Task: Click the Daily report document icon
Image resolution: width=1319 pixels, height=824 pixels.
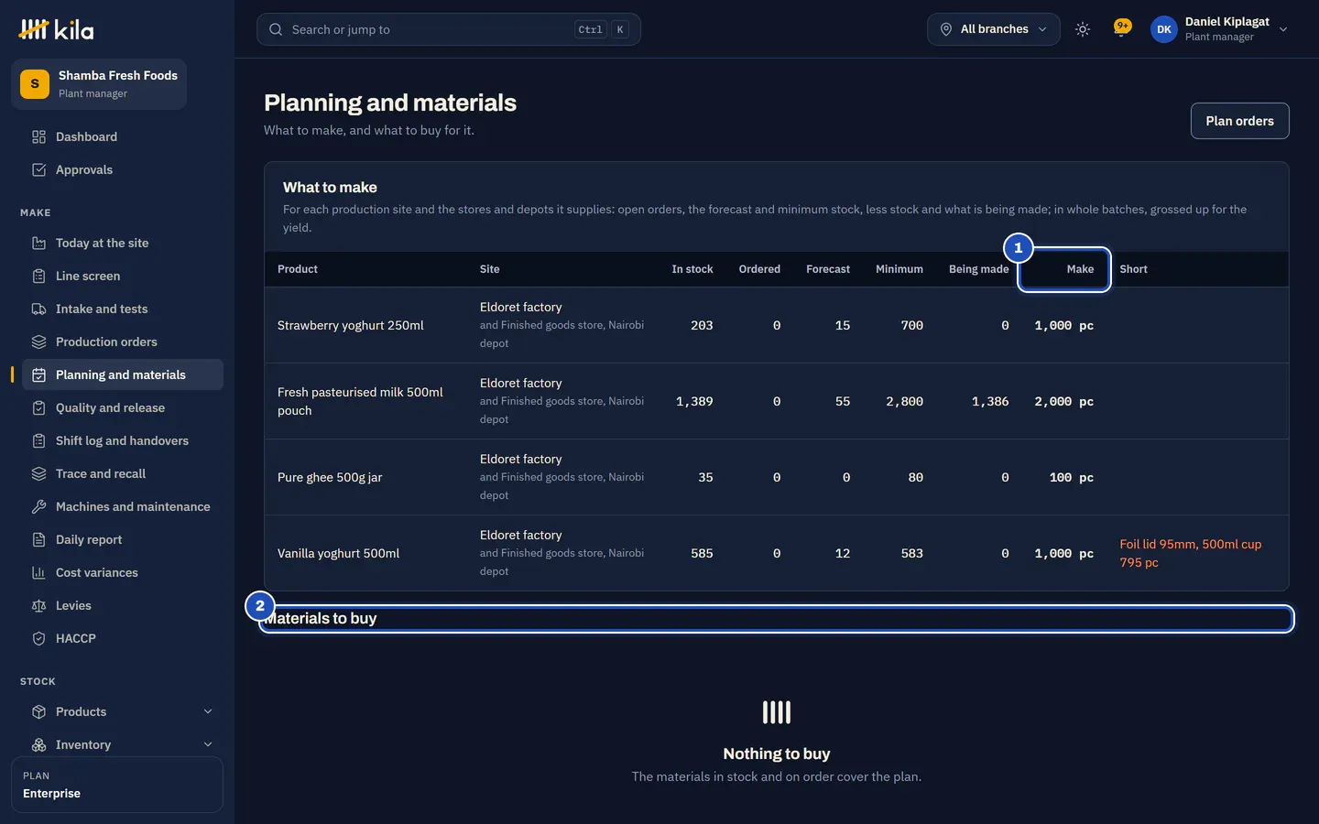Action: pos(38,540)
